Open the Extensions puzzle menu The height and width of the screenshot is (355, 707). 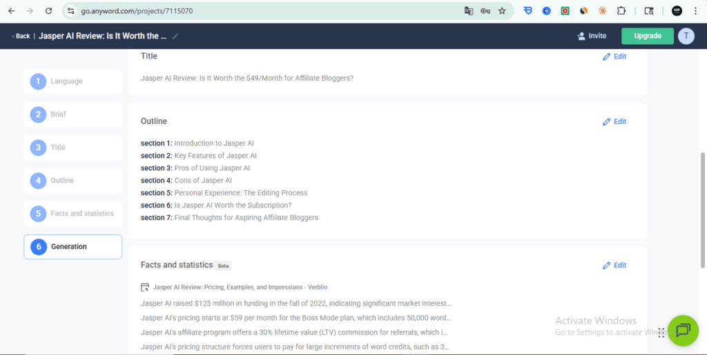coord(621,11)
